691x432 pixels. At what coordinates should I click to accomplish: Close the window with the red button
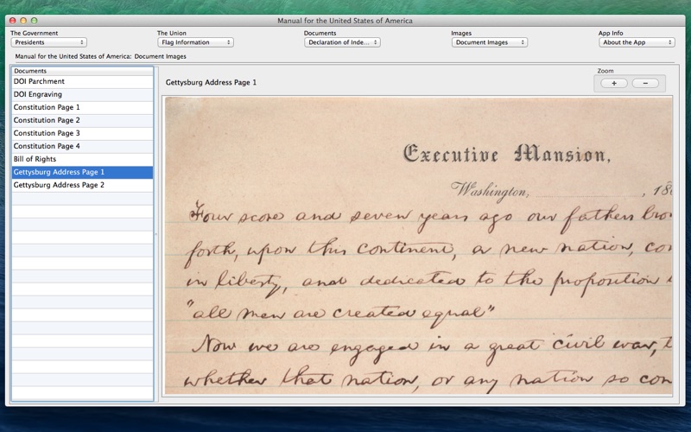tap(13, 21)
